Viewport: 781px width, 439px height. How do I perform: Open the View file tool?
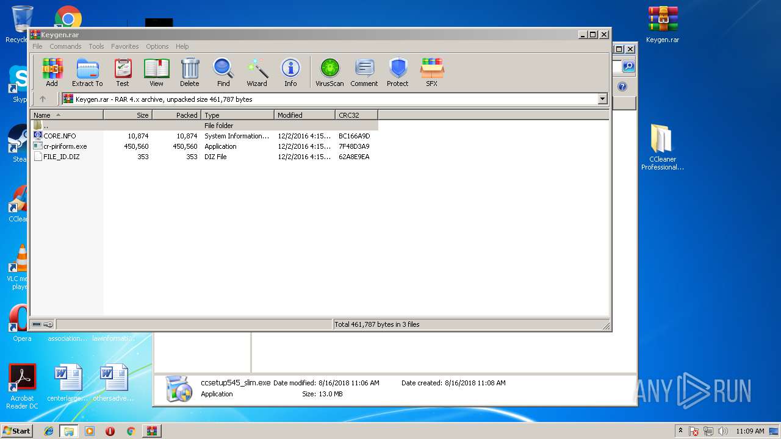coord(156,73)
